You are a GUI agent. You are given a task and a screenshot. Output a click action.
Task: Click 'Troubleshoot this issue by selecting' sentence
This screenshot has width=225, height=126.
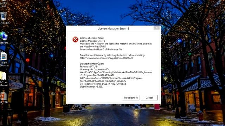(x=112, y=55)
